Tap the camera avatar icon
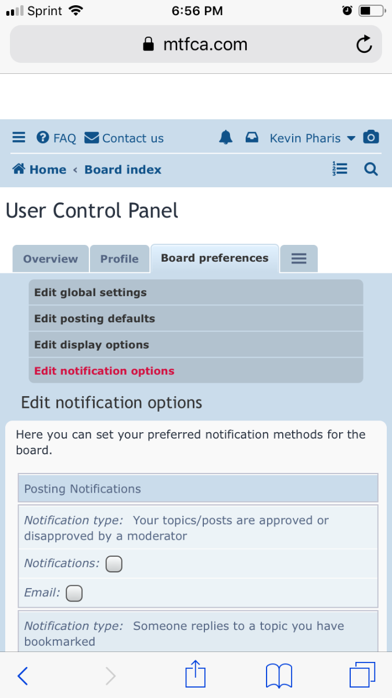 coord(371,137)
